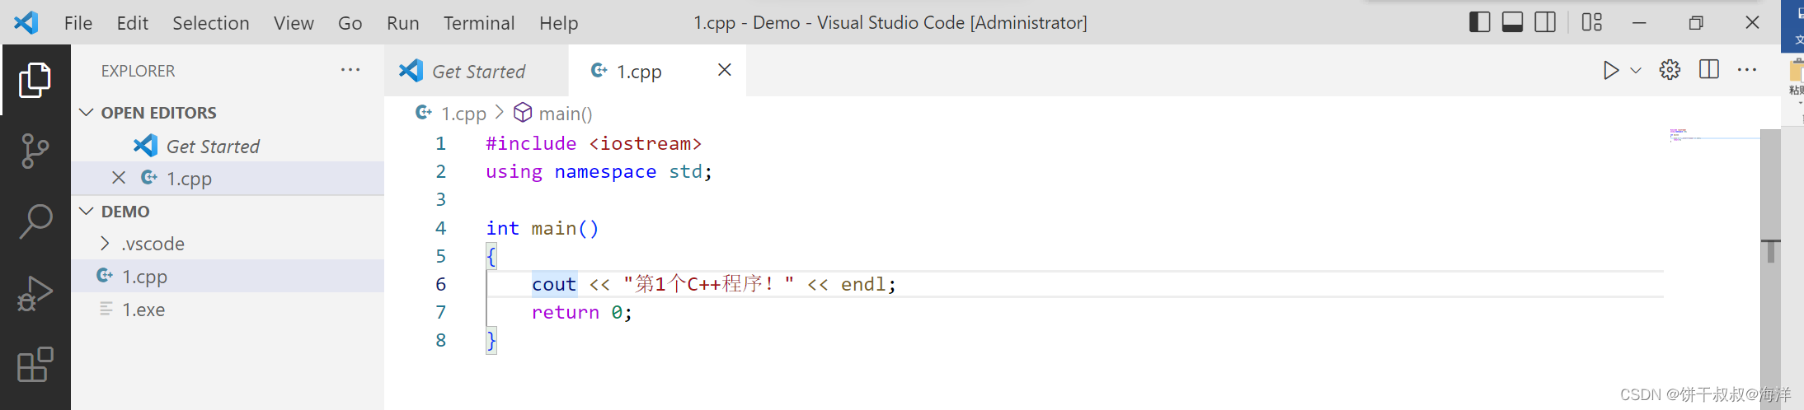
Task: Click the C++ file icon in breadcrumb
Action: pos(424,112)
